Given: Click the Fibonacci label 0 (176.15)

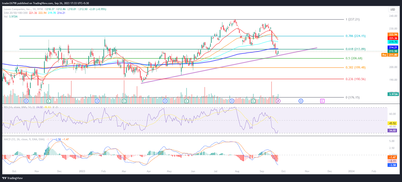Looking at the screenshot, I should coord(353,97).
